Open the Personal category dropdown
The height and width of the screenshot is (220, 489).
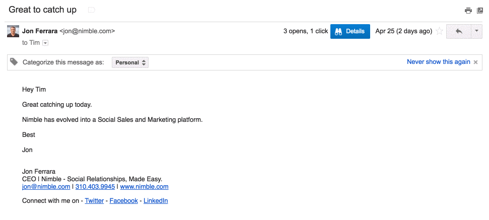130,62
